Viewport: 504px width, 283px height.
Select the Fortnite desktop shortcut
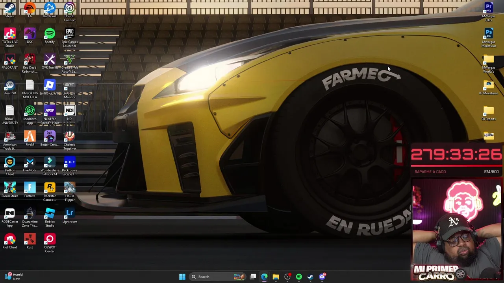30,189
